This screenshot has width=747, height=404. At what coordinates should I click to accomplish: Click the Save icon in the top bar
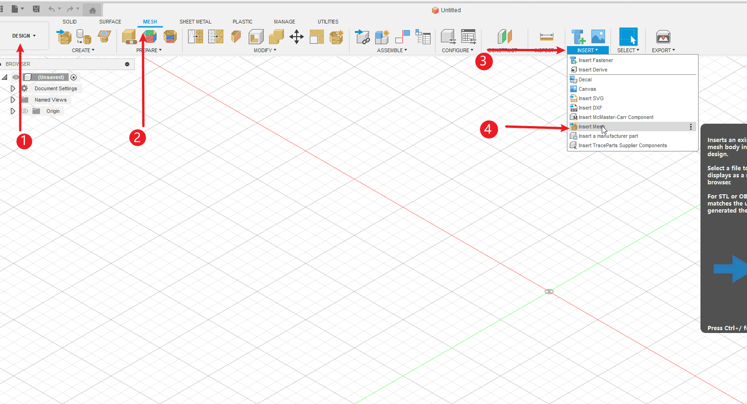[x=36, y=9]
